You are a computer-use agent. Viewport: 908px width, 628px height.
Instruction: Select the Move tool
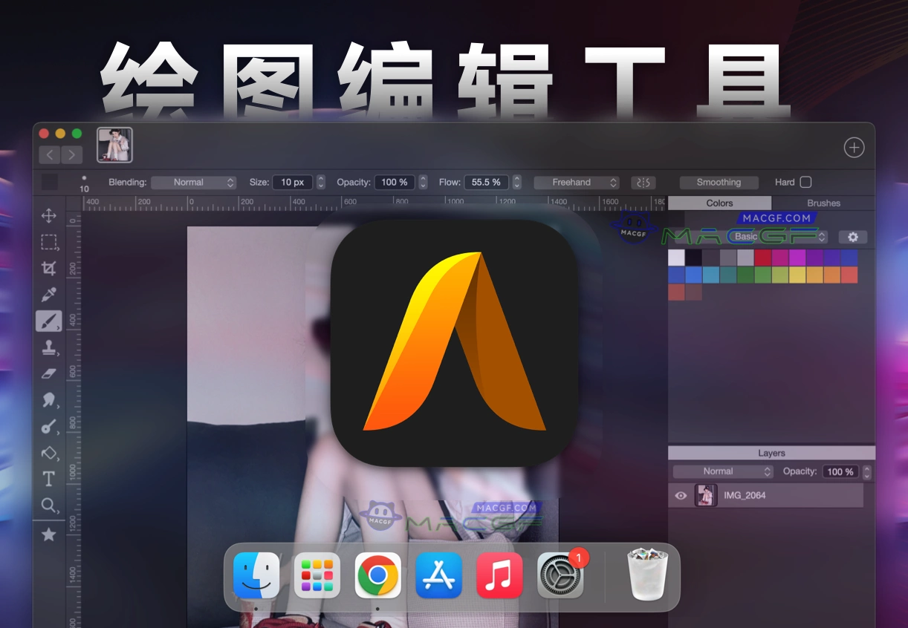click(x=49, y=215)
